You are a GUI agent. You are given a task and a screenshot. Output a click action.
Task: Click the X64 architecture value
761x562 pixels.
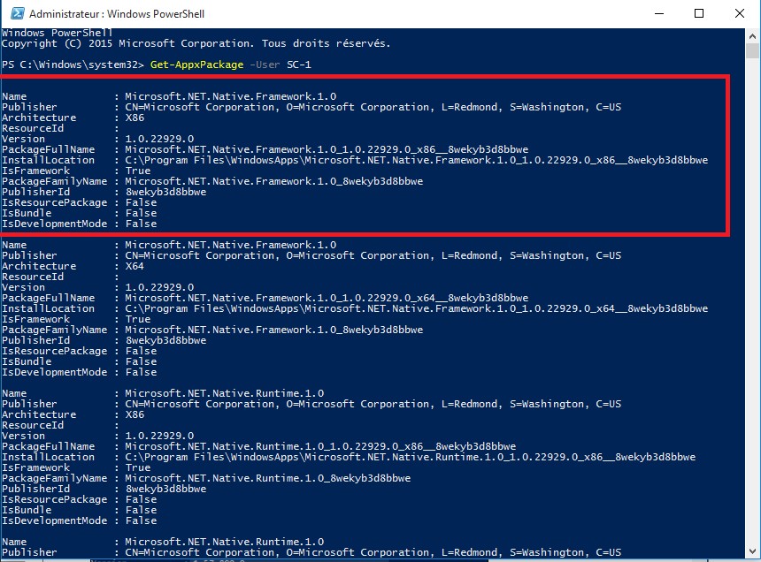coord(135,266)
